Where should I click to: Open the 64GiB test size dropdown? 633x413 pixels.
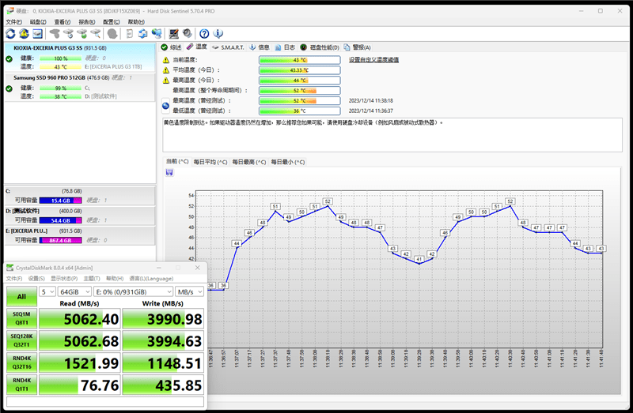(x=75, y=292)
